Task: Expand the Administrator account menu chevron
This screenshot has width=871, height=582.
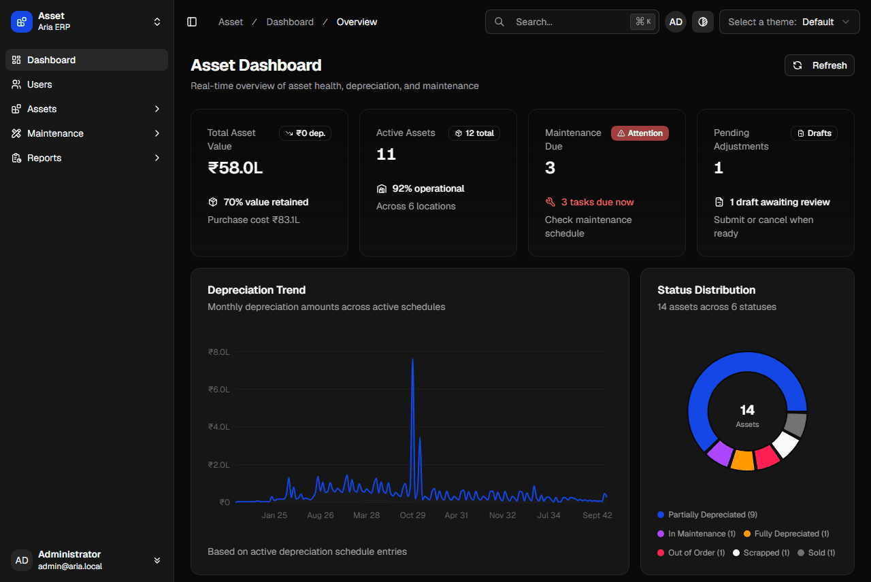Action: pos(157,560)
